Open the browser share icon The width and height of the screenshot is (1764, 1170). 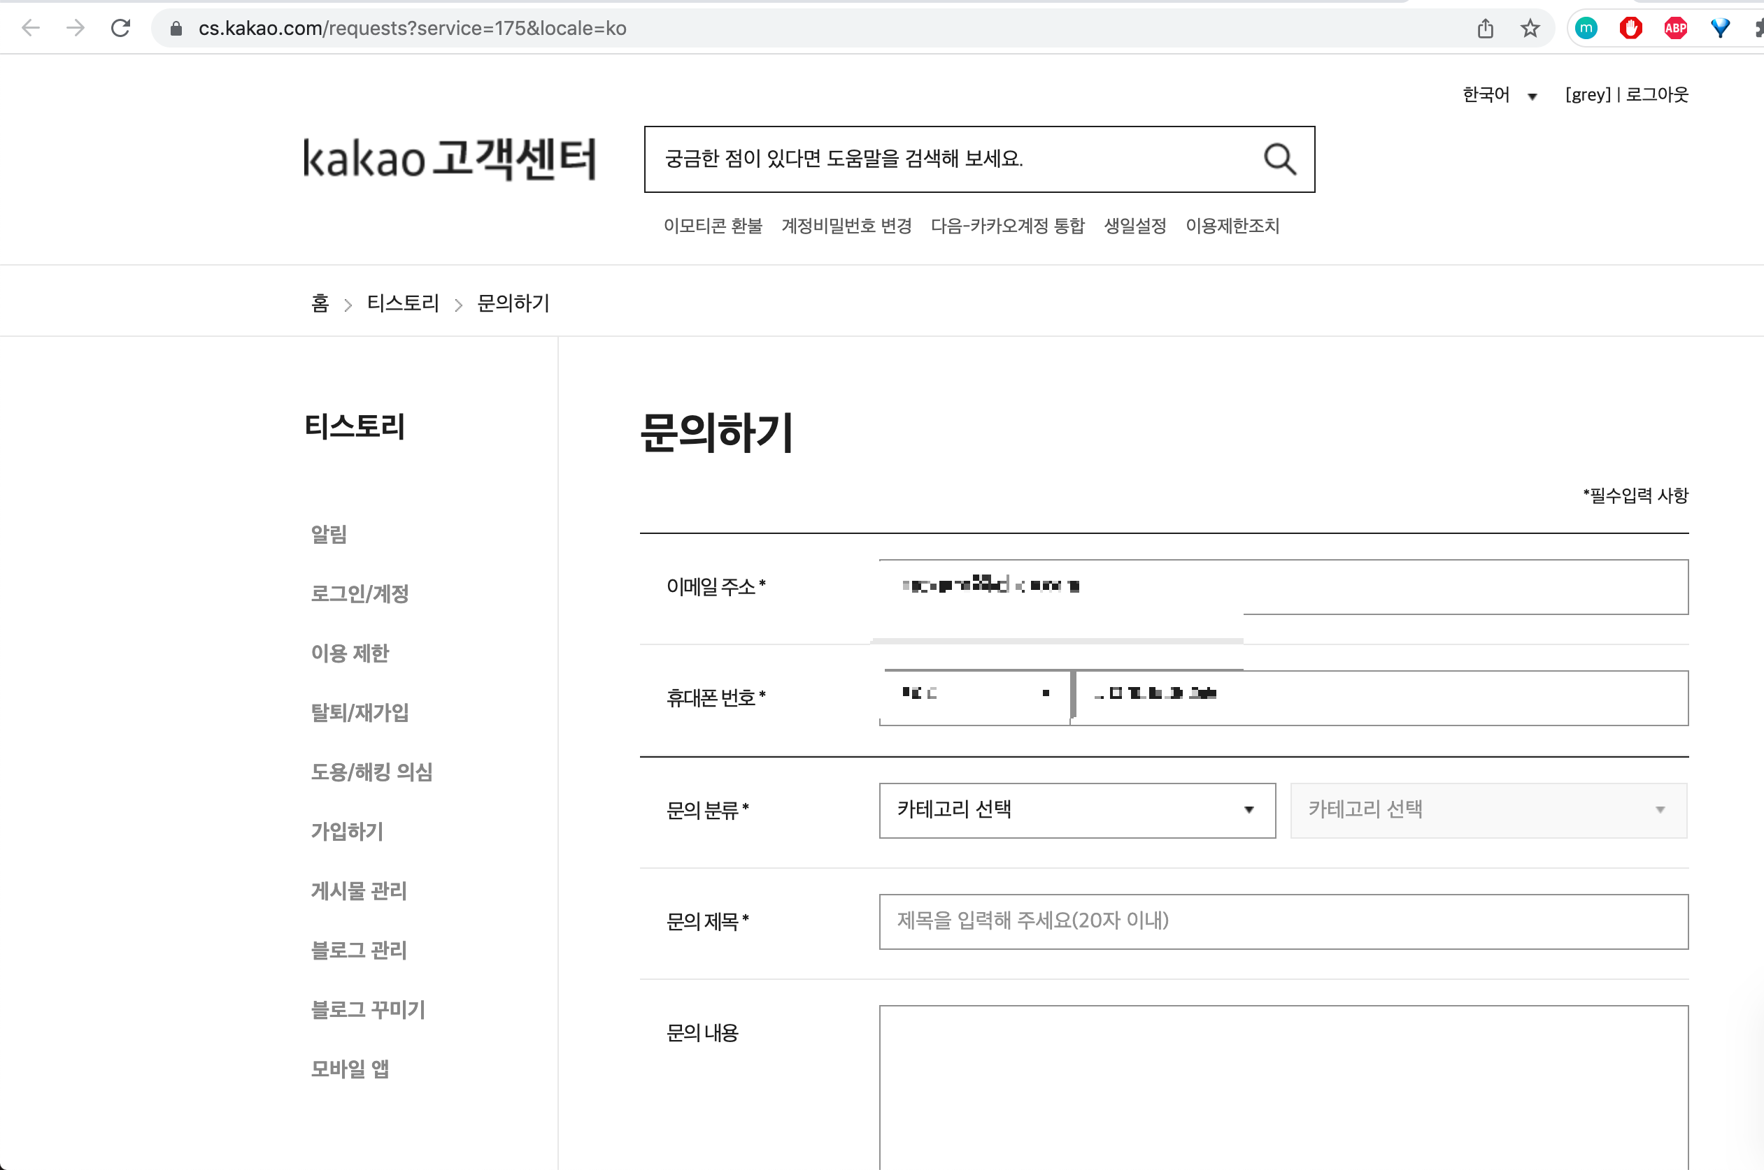[1485, 29]
